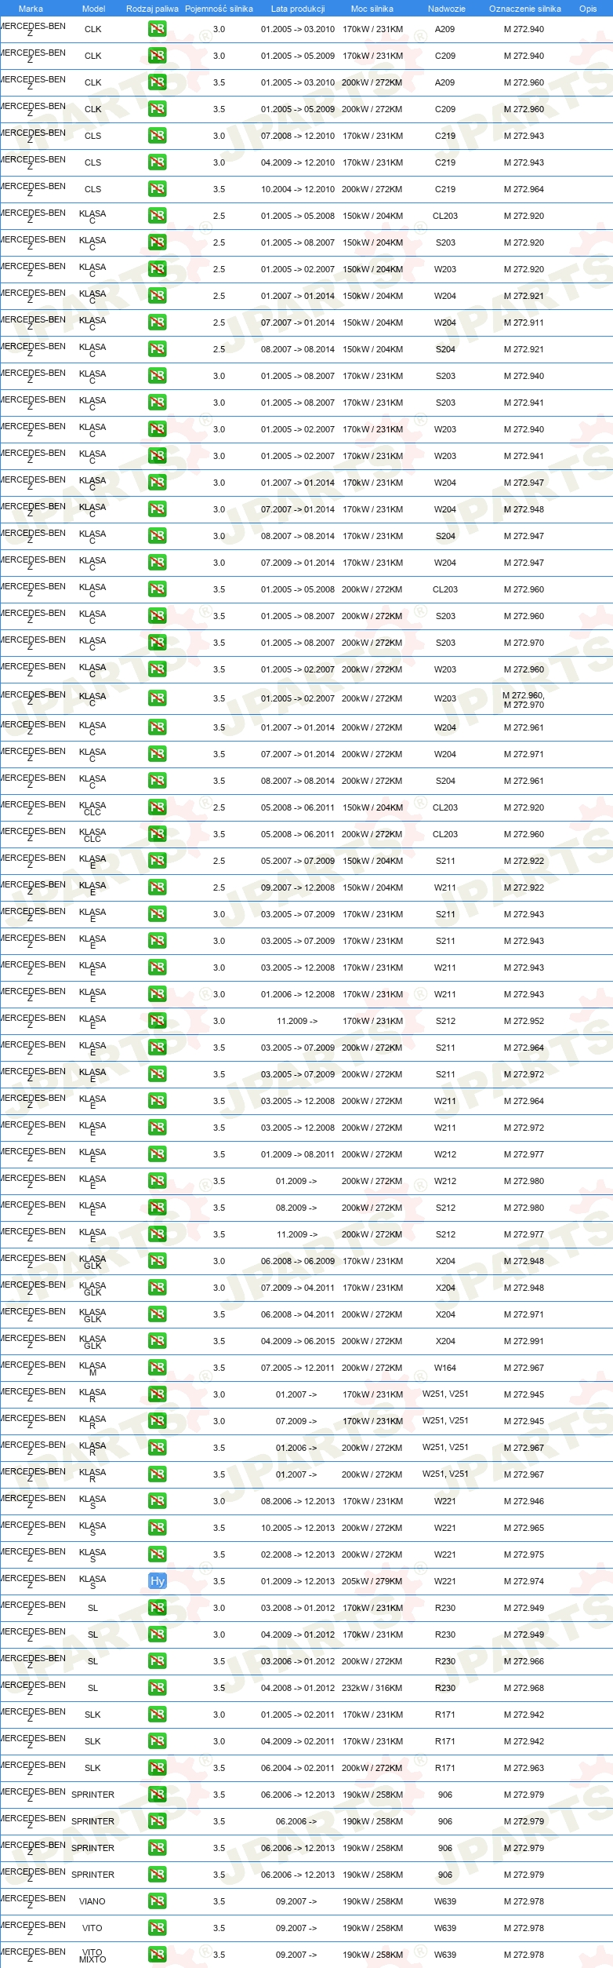Select the M 272.960, M 272.970 engine cell

point(524,700)
